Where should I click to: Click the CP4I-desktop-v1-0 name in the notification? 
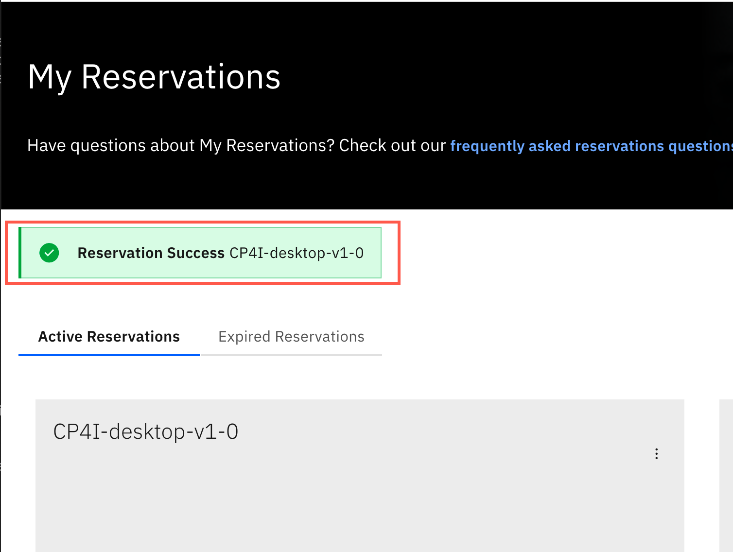tap(297, 253)
